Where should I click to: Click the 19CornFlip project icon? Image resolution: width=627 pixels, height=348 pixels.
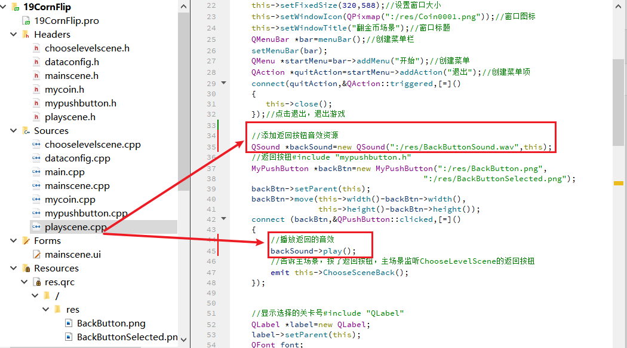[x=16, y=7]
